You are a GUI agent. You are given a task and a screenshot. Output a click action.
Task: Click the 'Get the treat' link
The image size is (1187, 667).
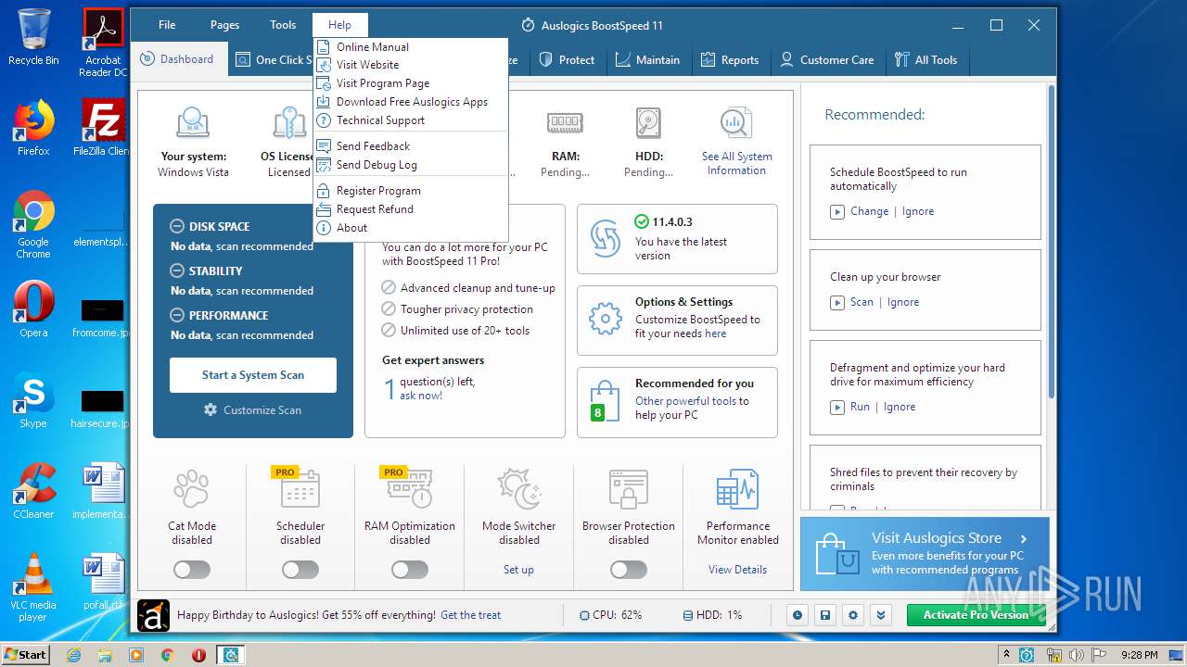(x=470, y=615)
